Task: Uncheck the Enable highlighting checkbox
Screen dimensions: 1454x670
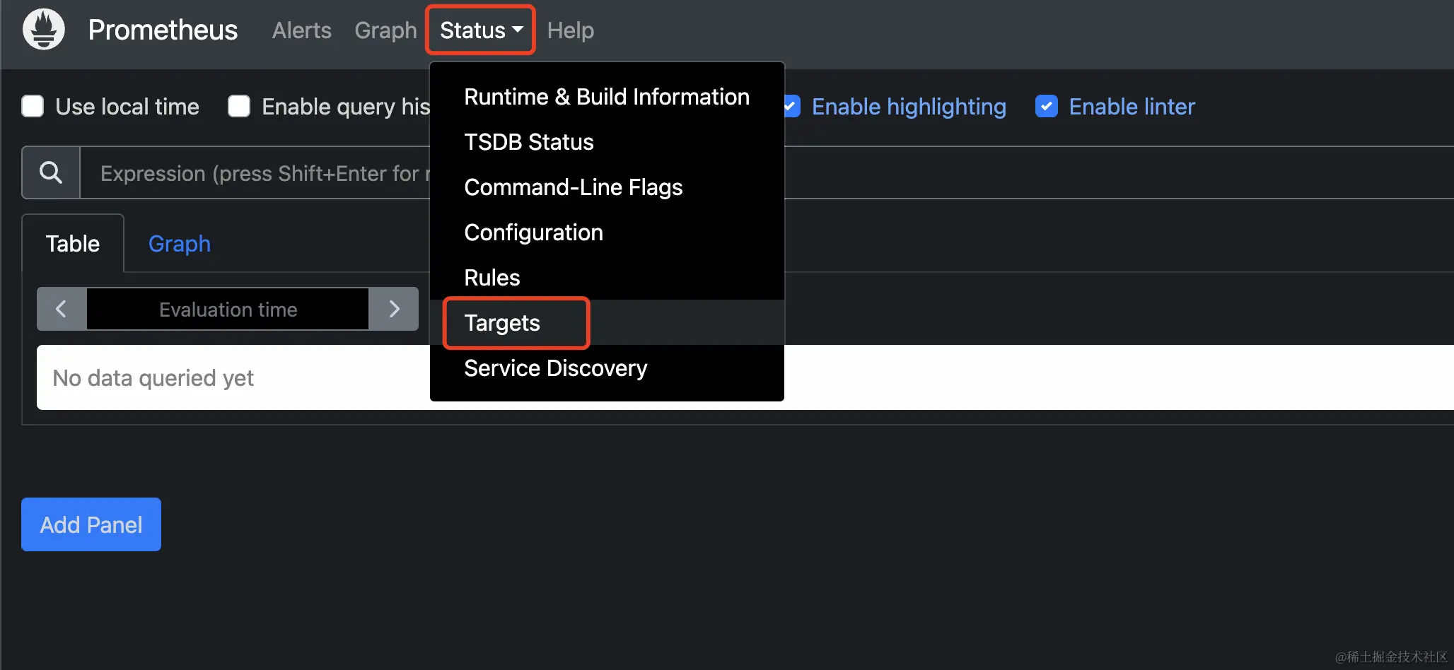Action: (x=791, y=106)
